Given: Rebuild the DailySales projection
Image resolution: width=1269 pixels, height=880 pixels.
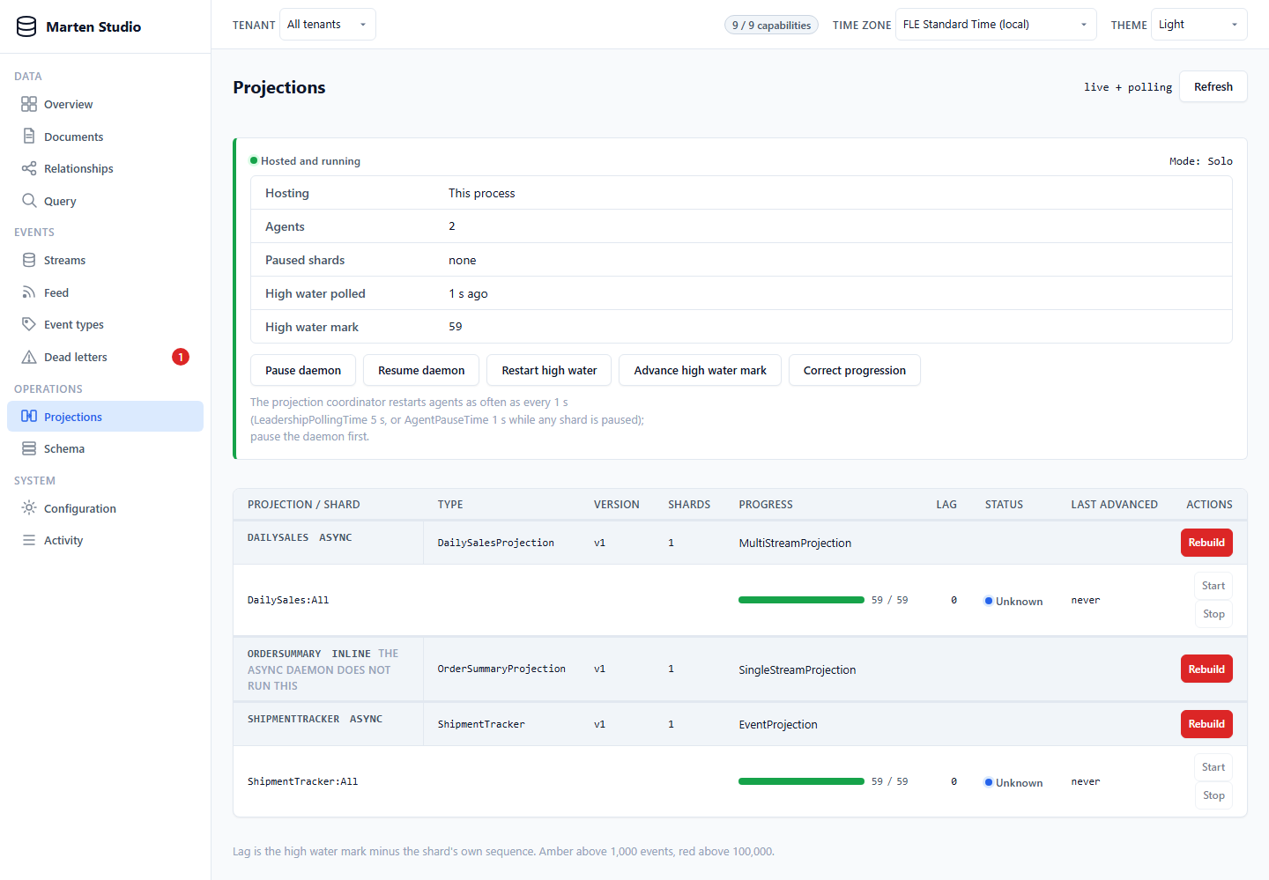Looking at the screenshot, I should pyautogui.click(x=1206, y=543).
